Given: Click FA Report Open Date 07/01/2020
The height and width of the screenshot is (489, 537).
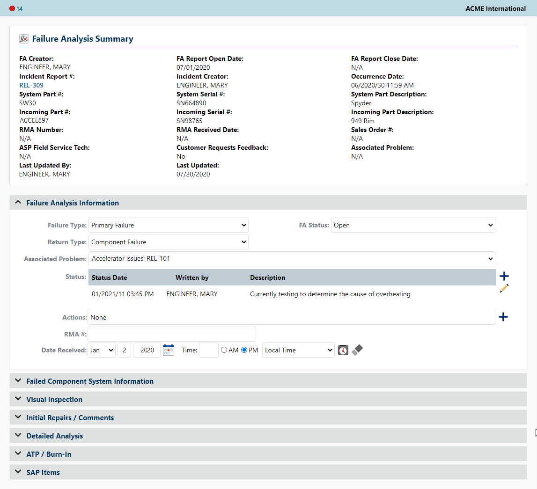Looking at the screenshot, I should point(193,67).
